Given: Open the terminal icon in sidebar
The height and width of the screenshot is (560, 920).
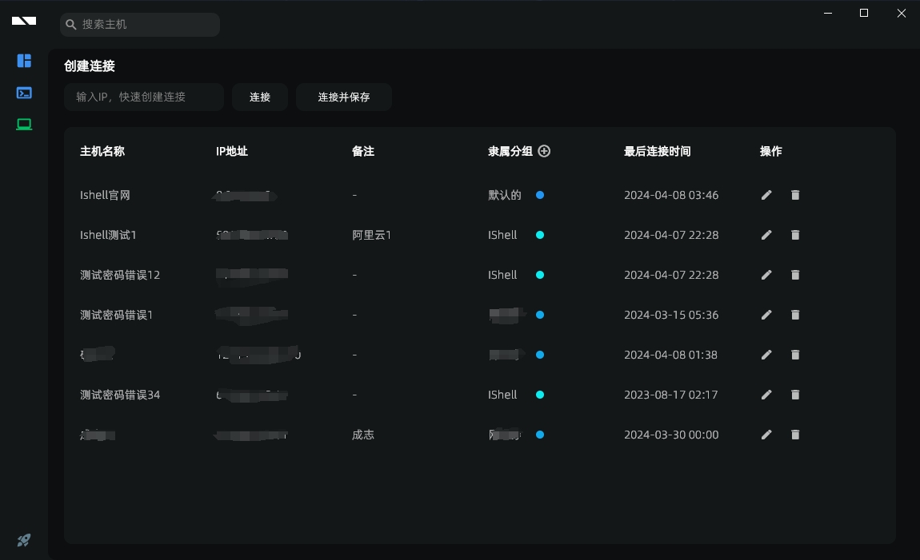Looking at the screenshot, I should pos(24,93).
